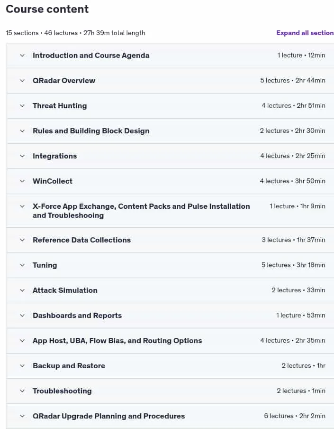Screen dimensions: 334x429
Task: Open the App Host, UBA, Flow Bias section title
Action: coord(117,341)
